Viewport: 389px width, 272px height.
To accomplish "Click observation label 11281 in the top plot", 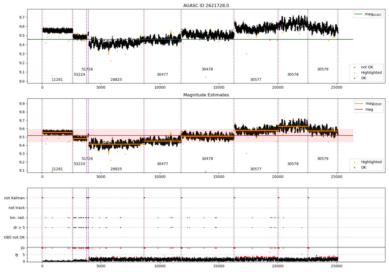I will pyautogui.click(x=57, y=80).
